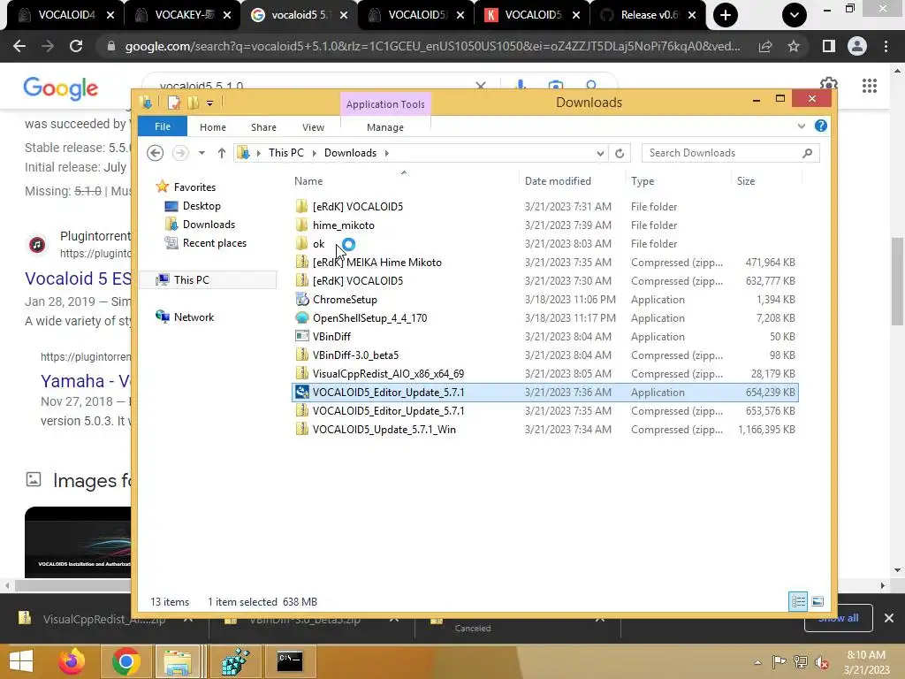Viewport: 905px width, 679px height.
Task: Go up one folder level in Explorer
Action: [x=222, y=153]
